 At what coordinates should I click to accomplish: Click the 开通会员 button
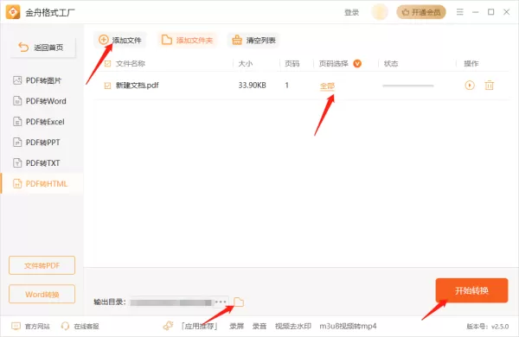tap(421, 12)
